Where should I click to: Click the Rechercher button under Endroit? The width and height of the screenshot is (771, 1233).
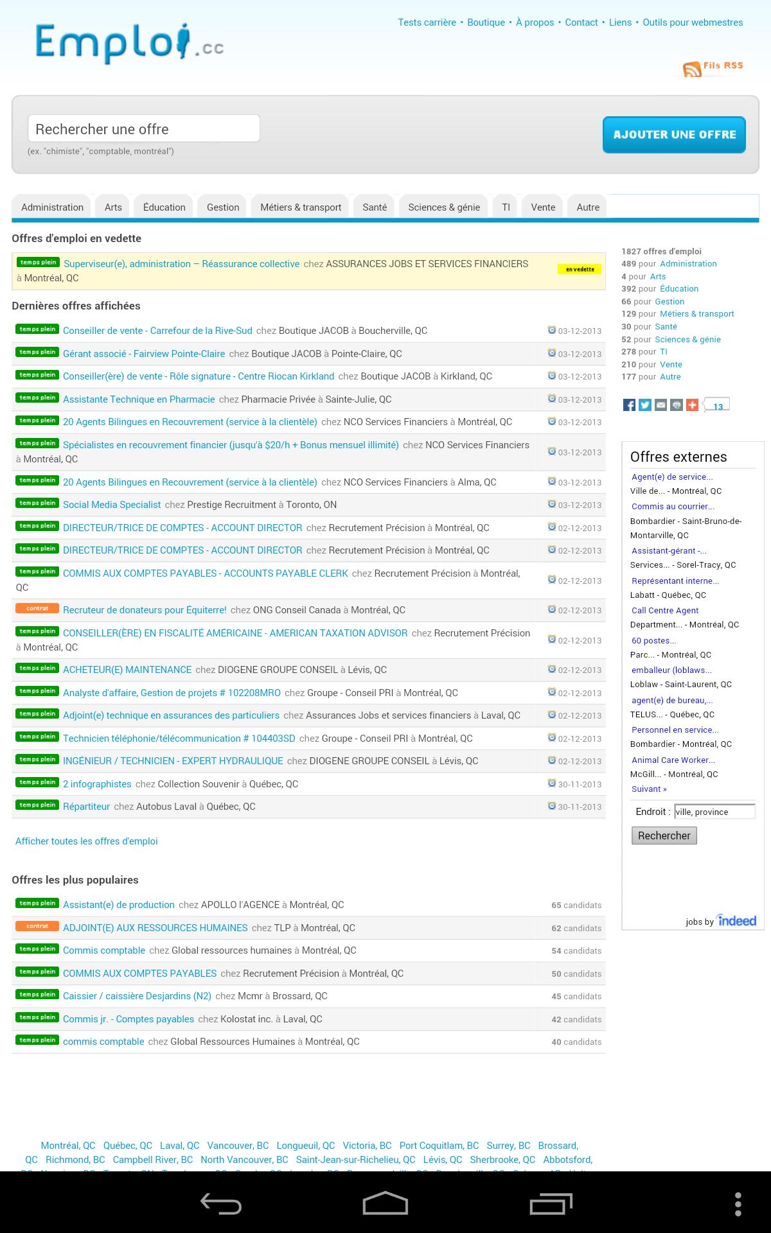point(664,835)
